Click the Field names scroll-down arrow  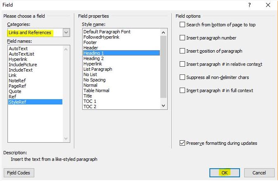pos(66,139)
